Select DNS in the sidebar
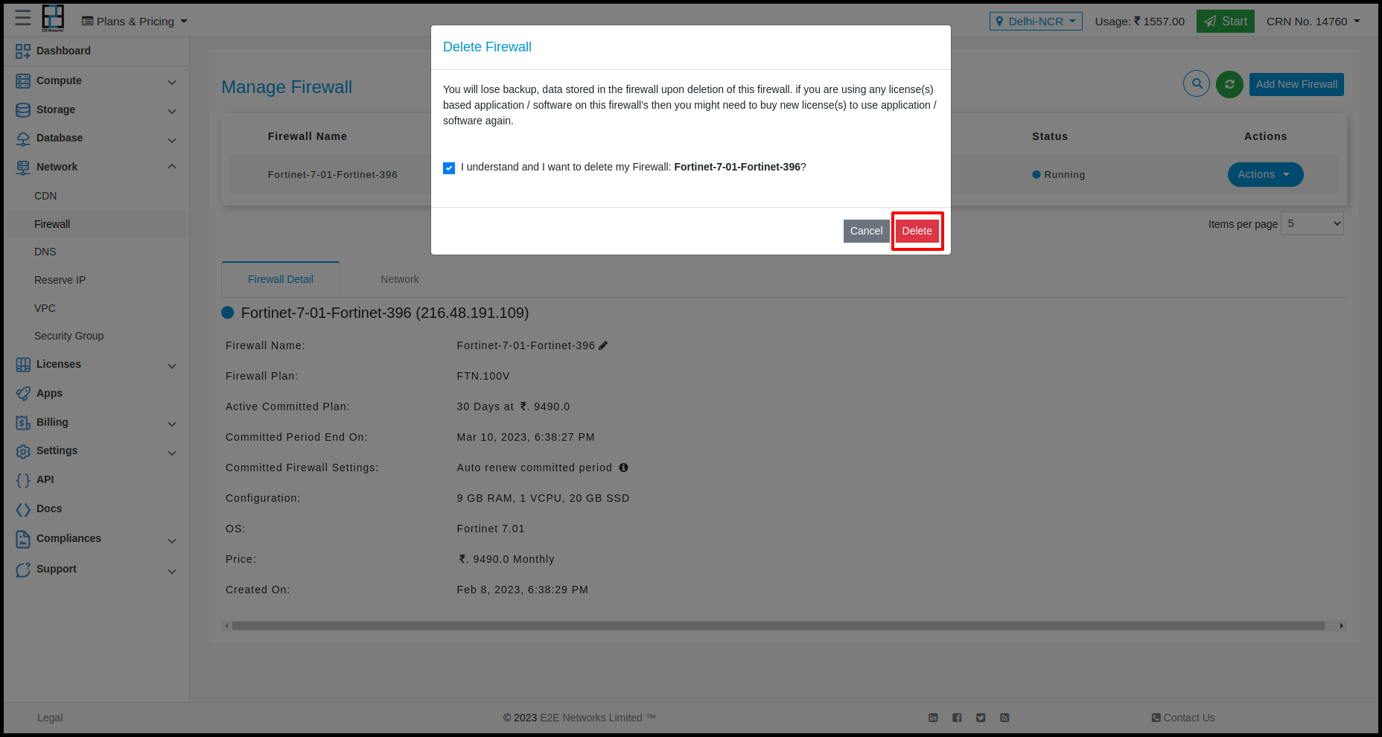The image size is (1382, 737). (45, 252)
